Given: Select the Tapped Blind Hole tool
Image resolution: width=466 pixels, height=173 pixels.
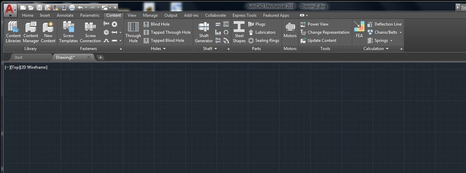Looking at the screenshot, I should pos(164,41).
